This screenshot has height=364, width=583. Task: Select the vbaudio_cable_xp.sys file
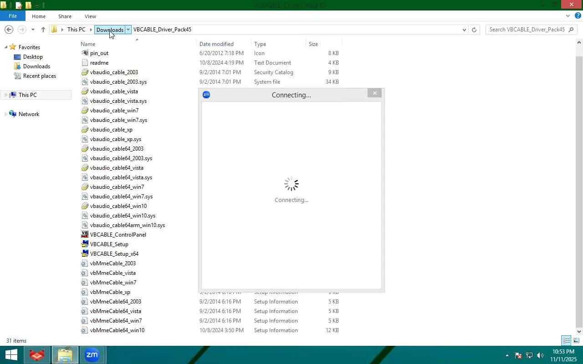(x=115, y=139)
